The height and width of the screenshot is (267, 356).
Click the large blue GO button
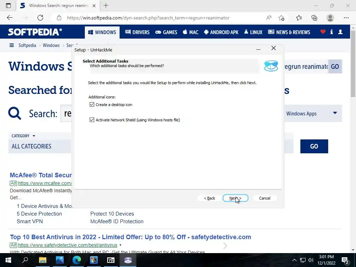[x=314, y=146]
